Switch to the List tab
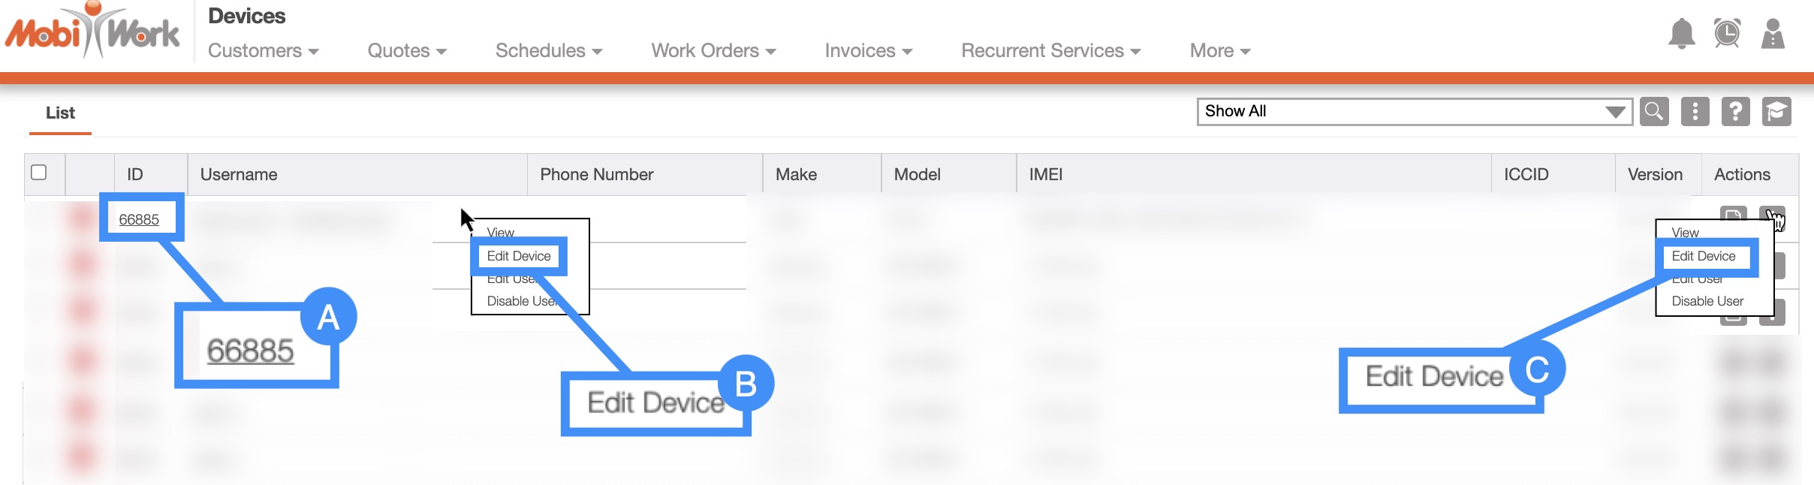The image size is (1814, 485). [60, 113]
